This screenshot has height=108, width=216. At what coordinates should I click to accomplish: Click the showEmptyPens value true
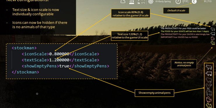tap(64, 66)
